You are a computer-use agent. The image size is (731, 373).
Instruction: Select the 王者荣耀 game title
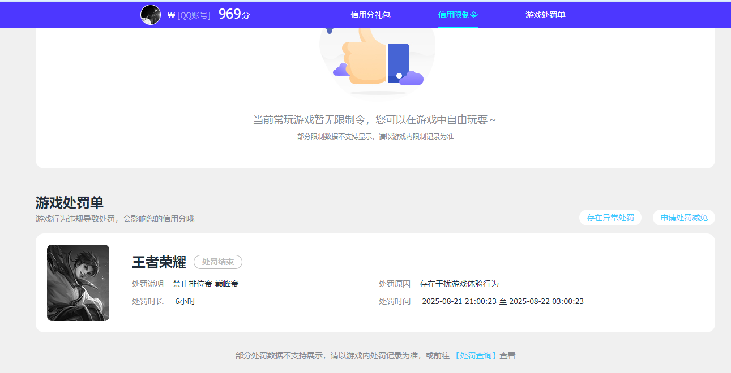[x=159, y=262]
